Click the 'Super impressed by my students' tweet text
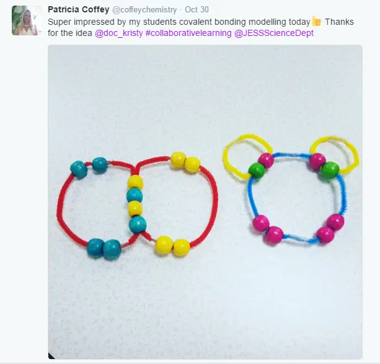 201,27
